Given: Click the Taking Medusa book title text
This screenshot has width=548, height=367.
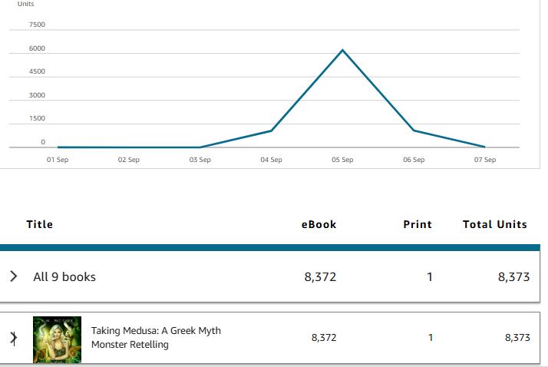Looking at the screenshot, I should click(156, 338).
